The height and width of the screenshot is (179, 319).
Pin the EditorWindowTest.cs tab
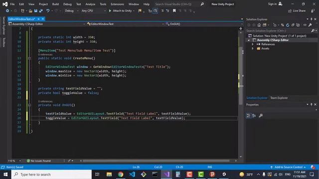(x=38, y=19)
